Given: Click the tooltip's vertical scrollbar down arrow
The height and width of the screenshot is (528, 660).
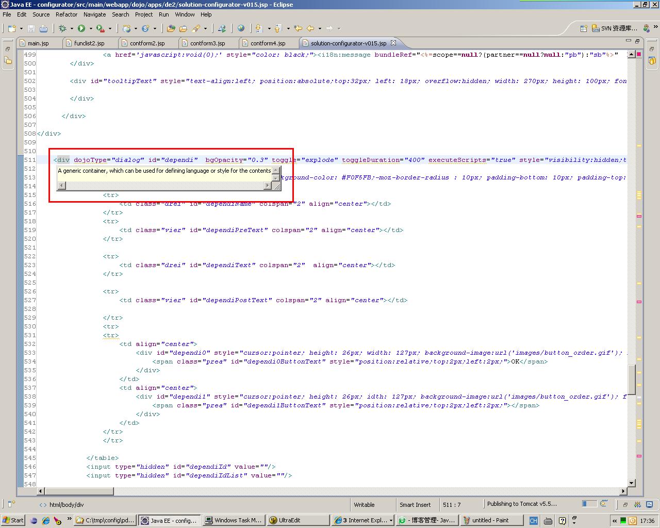Looking at the screenshot, I should click(x=275, y=178).
